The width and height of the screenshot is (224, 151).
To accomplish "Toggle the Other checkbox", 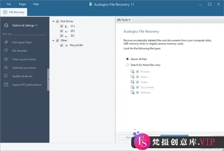I will coord(57,41).
